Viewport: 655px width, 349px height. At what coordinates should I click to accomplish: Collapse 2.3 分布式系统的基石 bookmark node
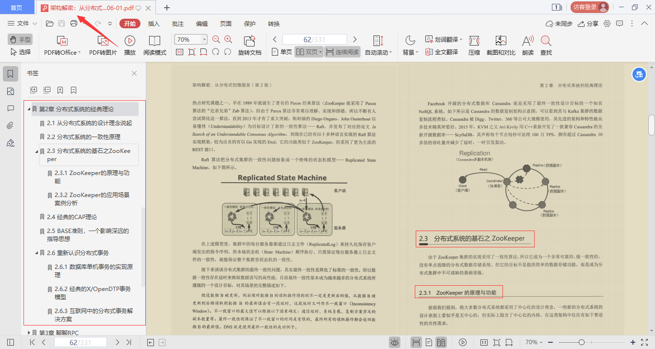[x=37, y=151]
